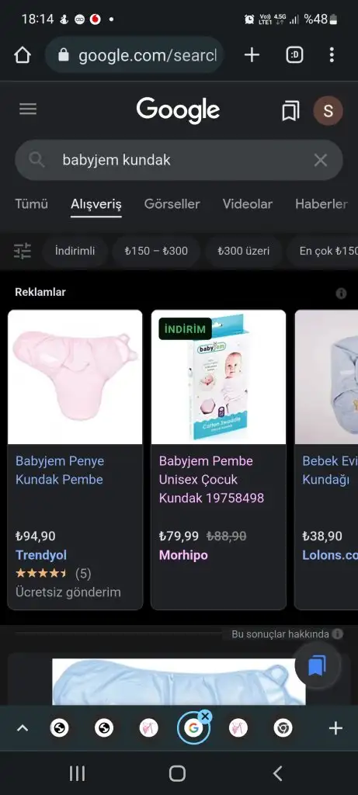Open saved collections bookmark icon

pos(290,110)
